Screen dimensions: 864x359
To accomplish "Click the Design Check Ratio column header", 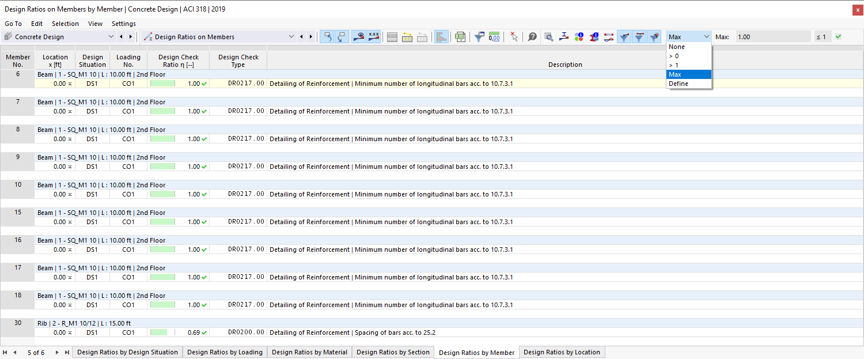I will [179, 61].
